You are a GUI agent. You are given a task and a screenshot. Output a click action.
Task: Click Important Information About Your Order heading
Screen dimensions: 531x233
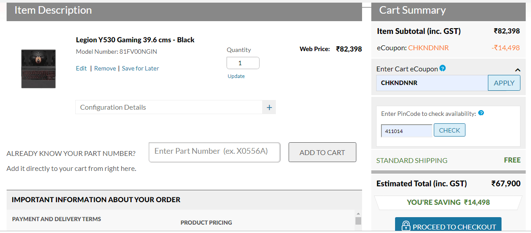(x=96, y=200)
